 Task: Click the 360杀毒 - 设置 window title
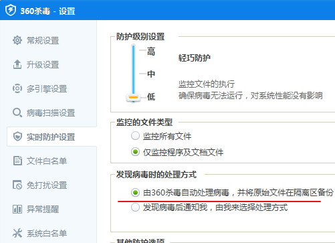pos(47,11)
